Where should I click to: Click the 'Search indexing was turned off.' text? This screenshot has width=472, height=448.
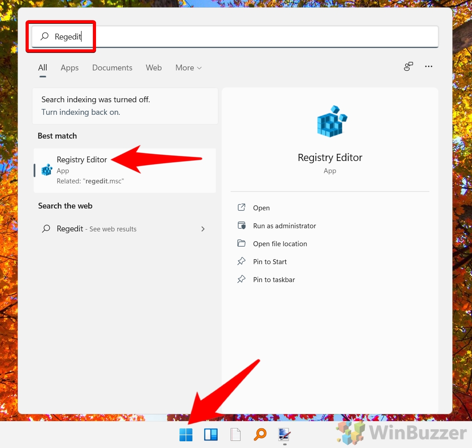(x=96, y=100)
